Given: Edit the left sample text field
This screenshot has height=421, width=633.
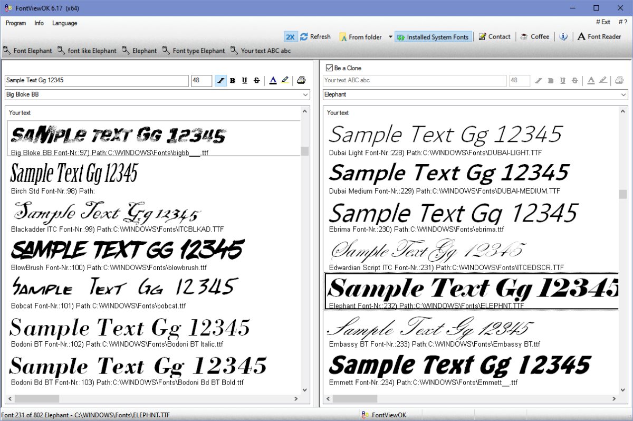Looking at the screenshot, I should pos(97,81).
